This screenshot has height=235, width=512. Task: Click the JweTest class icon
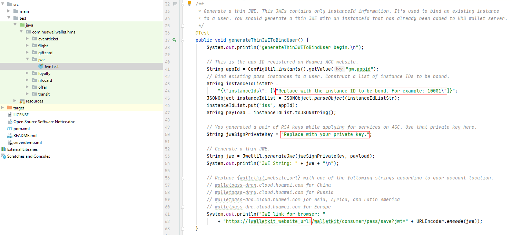tap(41, 67)
